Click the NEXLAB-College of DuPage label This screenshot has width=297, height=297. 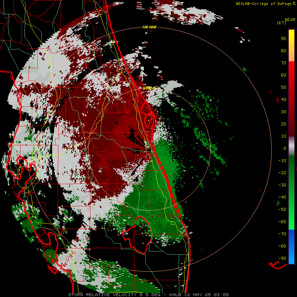(x=265, y=4)
